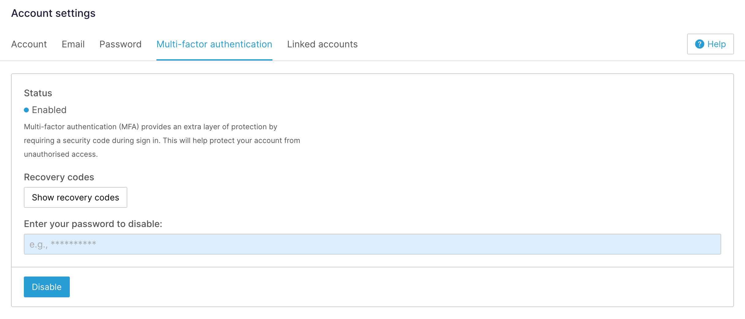Image resolution: width=745 pixels, height=319 pixels.
Task: Open the Linked accounts tab
Action: (x=322, y=44)
